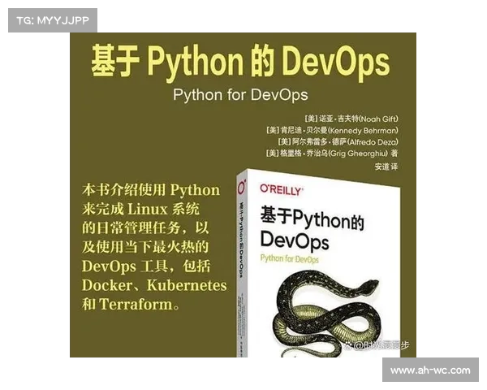Select author line Kennedy Behrman
This screenshot has width=487, height=390.
332,130
